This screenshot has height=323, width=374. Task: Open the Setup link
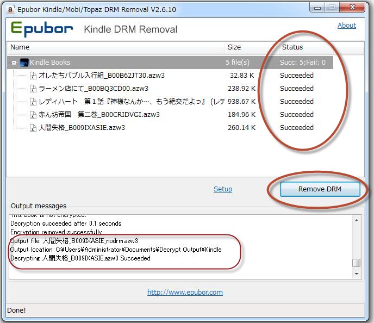coord(222,189)
